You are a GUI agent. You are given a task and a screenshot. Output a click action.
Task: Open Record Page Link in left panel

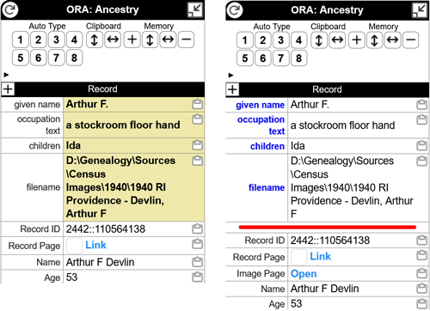pyautogui.click(x=95, y=245)
